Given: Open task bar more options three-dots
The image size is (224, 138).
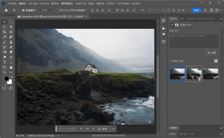Looking at the screenshot, I should coord(113,129).
